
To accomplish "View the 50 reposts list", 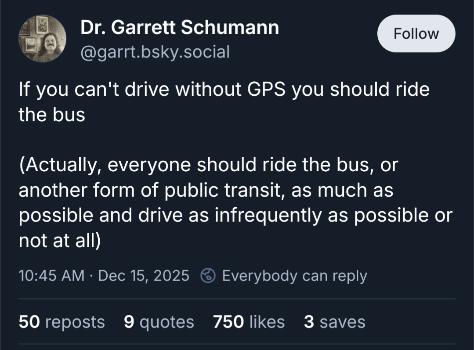I will [x=62, y=322].
